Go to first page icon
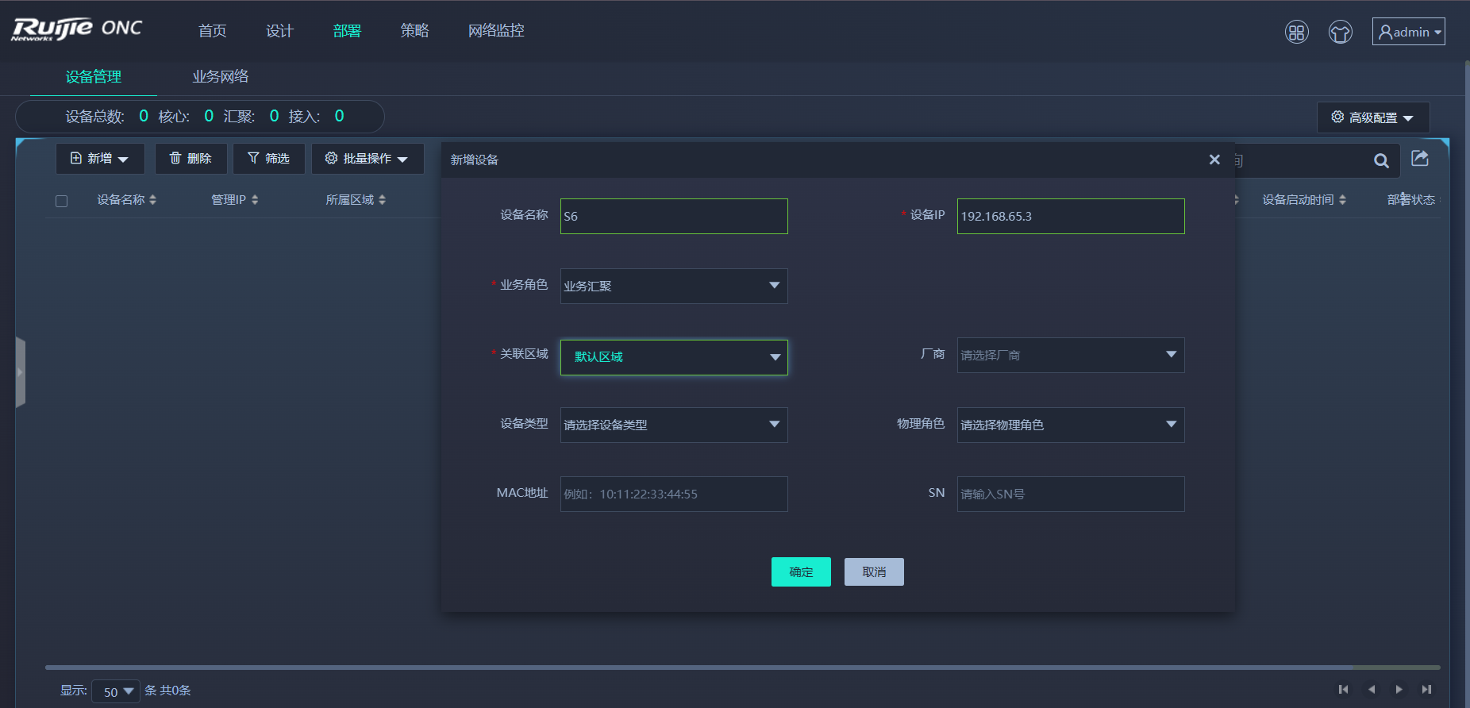 pos(1343,689)
